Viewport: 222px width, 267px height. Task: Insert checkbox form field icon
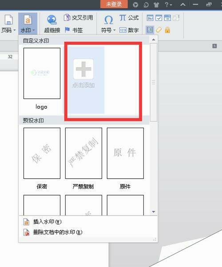pyautogui.click(x=159, y=18)
